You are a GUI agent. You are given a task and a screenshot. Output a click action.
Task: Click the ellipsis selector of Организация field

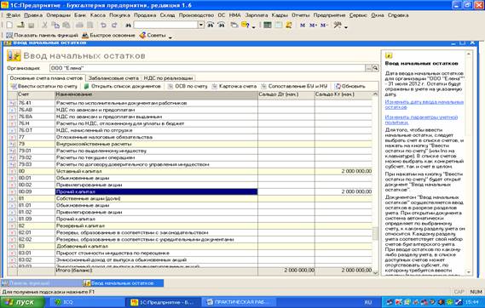pyautogui.click(x=368, y=68)
